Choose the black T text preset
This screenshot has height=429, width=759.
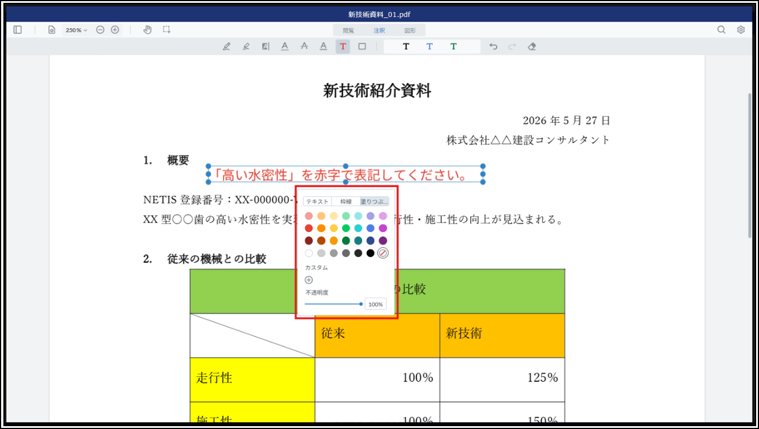tap(406, 46)
